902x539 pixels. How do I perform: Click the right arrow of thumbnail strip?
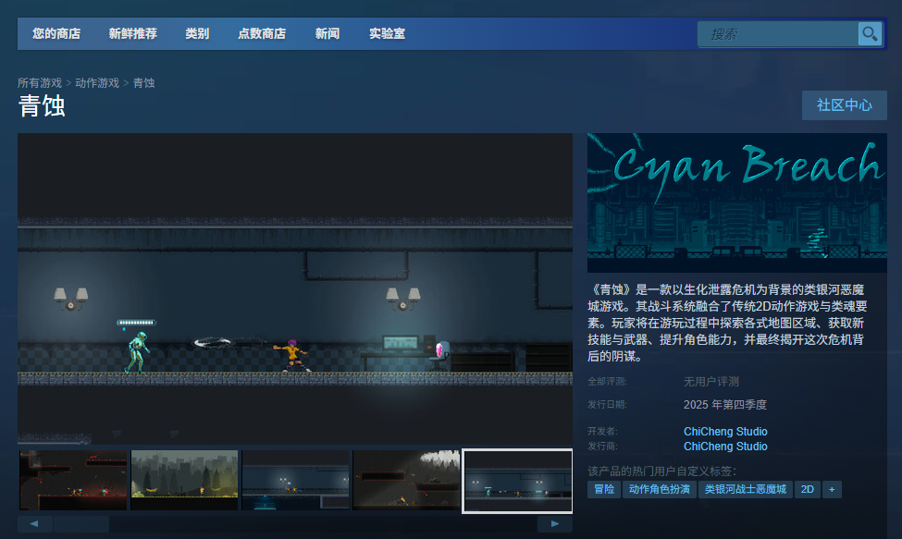(x=554, y=523)
